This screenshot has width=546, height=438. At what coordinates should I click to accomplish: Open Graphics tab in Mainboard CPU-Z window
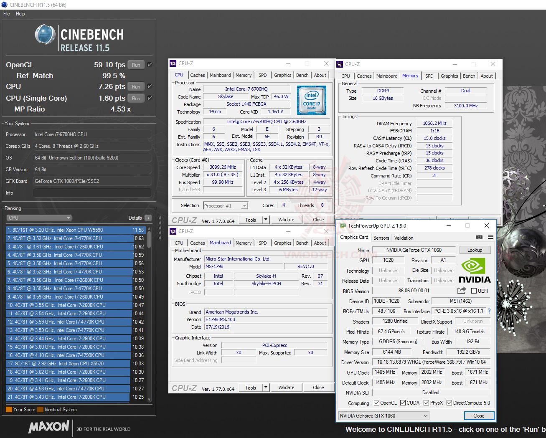coord(283,243)
